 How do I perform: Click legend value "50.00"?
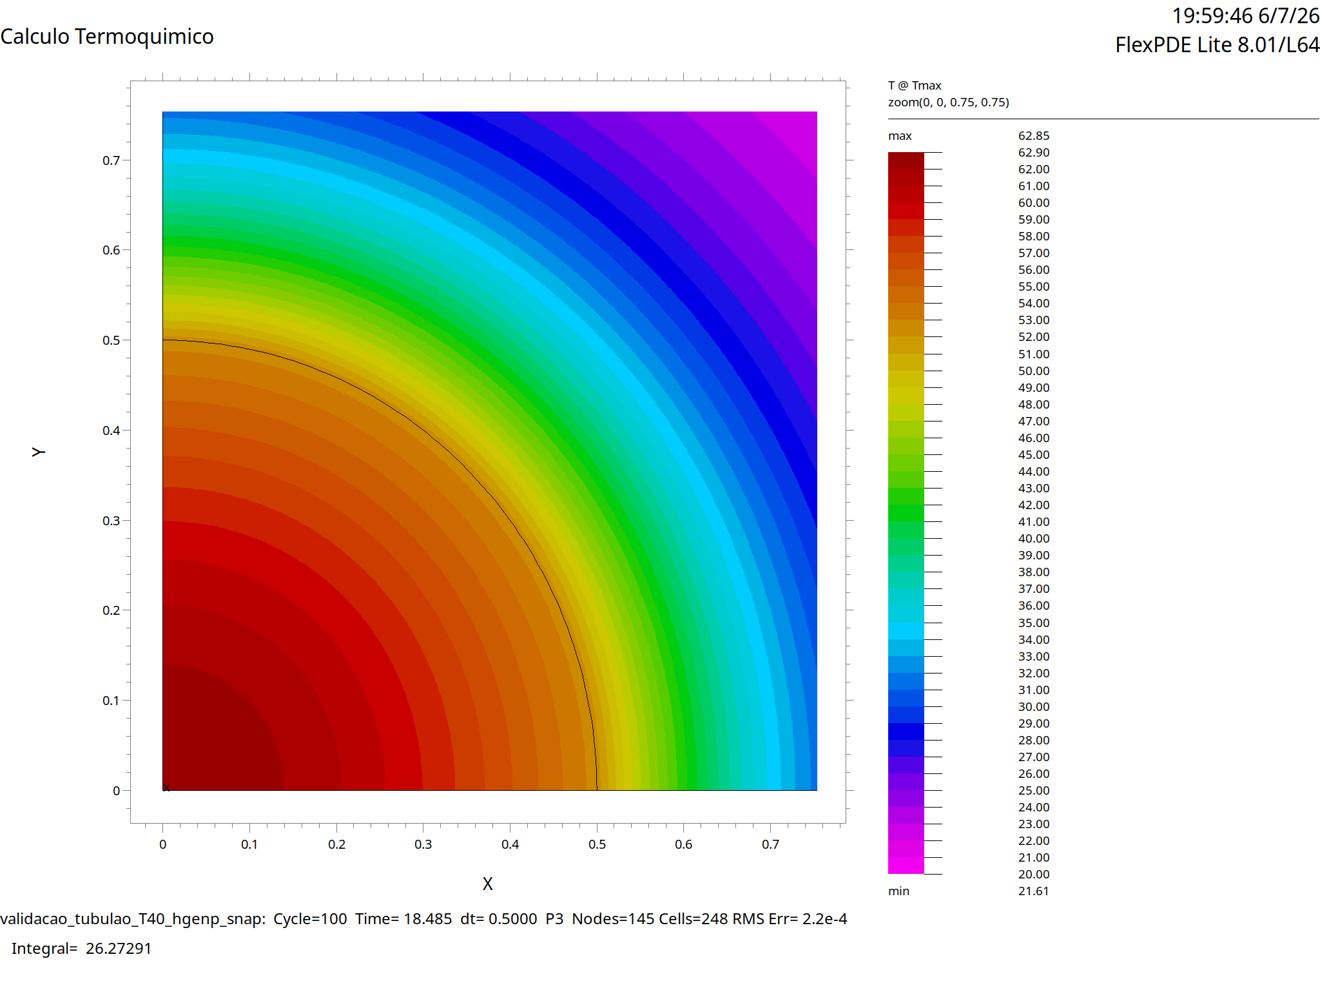point(1034,371)
